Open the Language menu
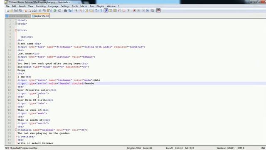Screen dimensions: 266x150 click(53, 6)
